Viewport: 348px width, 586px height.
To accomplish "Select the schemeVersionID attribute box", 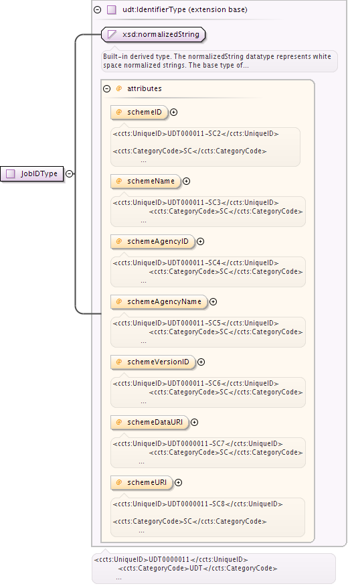I will 153,362.
